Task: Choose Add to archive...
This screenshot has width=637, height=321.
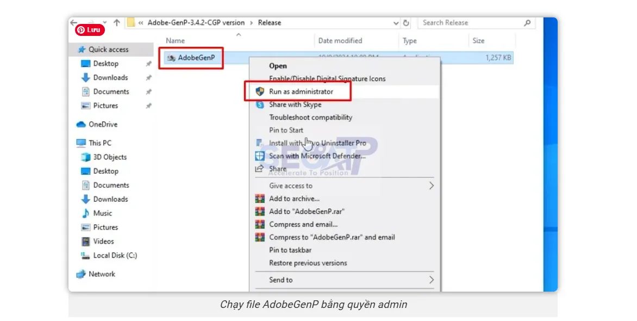Action: [294, 199]
